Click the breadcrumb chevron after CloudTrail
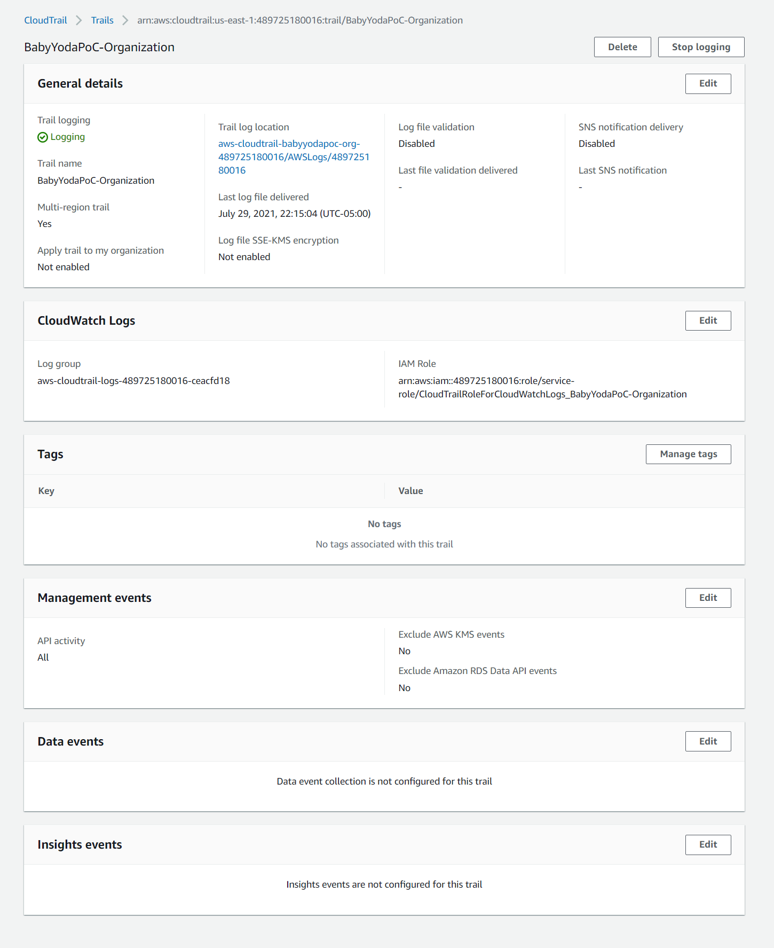Viewport: 774px width, 948px height. click(x=79, y=20)
